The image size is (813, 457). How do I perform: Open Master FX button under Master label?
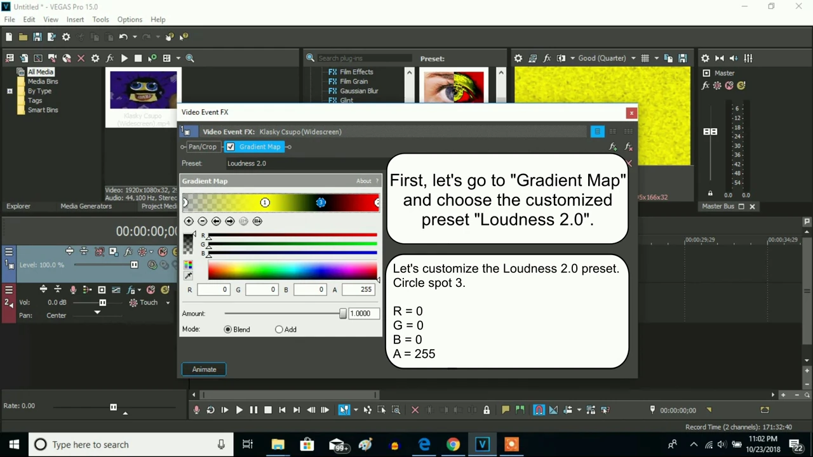click(x=705, y=86)
